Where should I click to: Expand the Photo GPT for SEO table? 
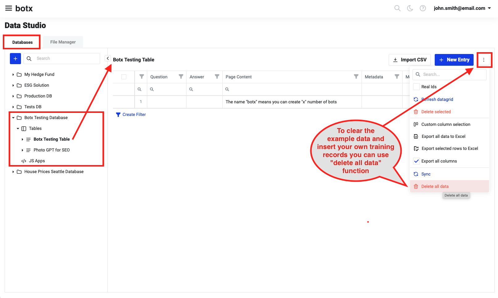(x=22, y=150)
